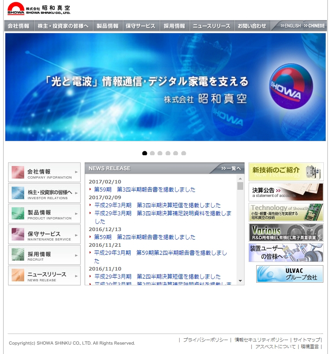Click the pink Maintenance Service sidebar icon
The width and height of the screenshot is (331, 354).
18,234
